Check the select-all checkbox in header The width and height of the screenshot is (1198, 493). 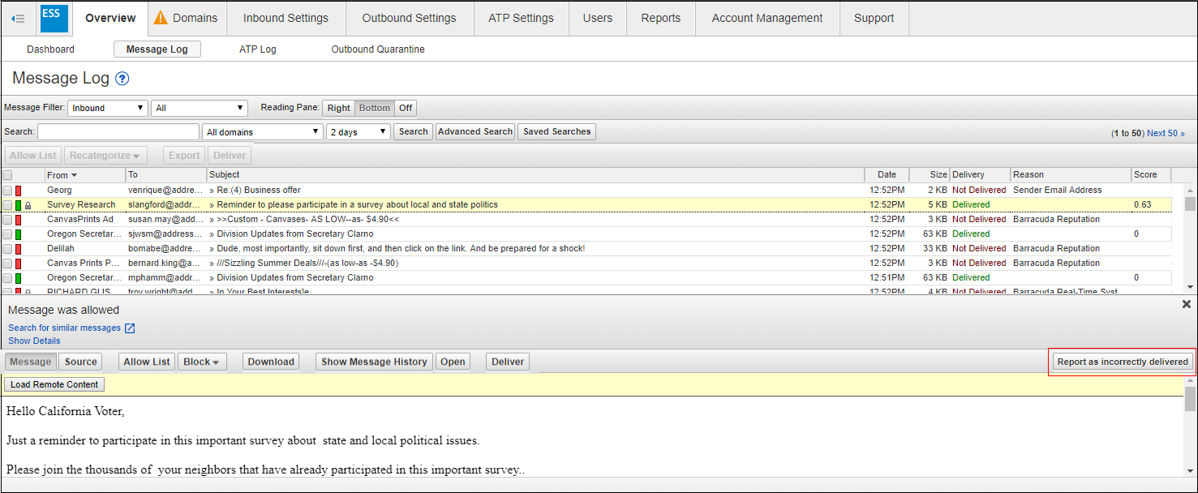(x=7, y=175)
